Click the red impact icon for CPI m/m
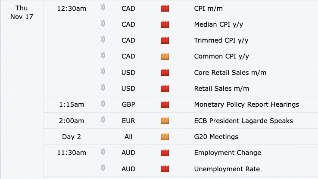The image size is (318, 179). click(165, 9)
